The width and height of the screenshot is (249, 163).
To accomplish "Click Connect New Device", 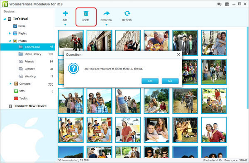I will click(30, 106).
